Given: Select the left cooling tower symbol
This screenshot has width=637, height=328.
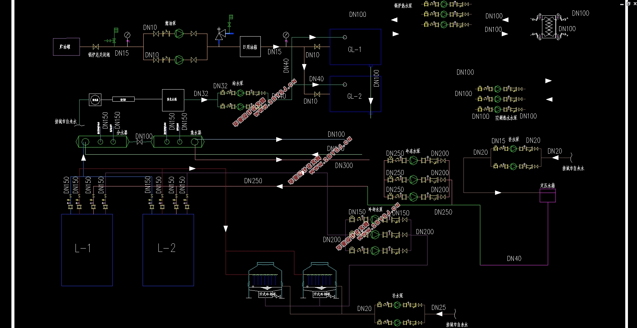Looking at the screenshot, I should [265, 280].
